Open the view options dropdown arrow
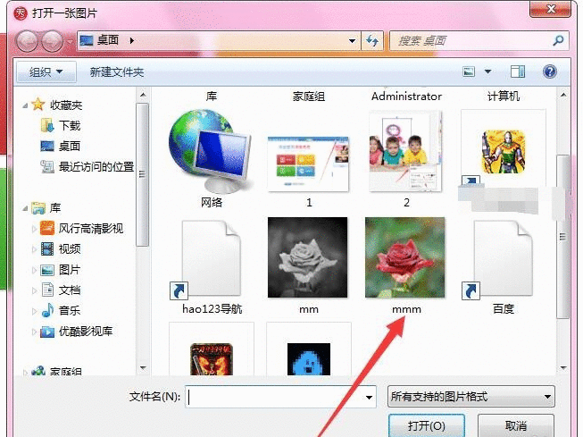Screen dimensions: 583x437 tap(487, 71)
